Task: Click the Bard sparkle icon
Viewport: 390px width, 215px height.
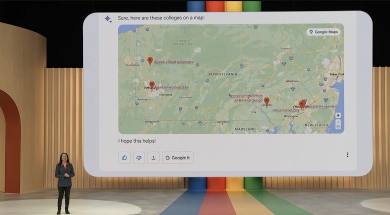Action: [x=108, y=19]
